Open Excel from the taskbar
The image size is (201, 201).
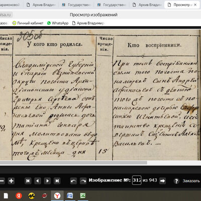click(x=83, y=195)
